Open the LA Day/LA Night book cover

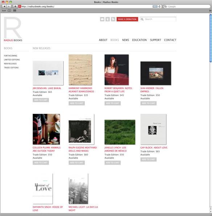(78, 189)
